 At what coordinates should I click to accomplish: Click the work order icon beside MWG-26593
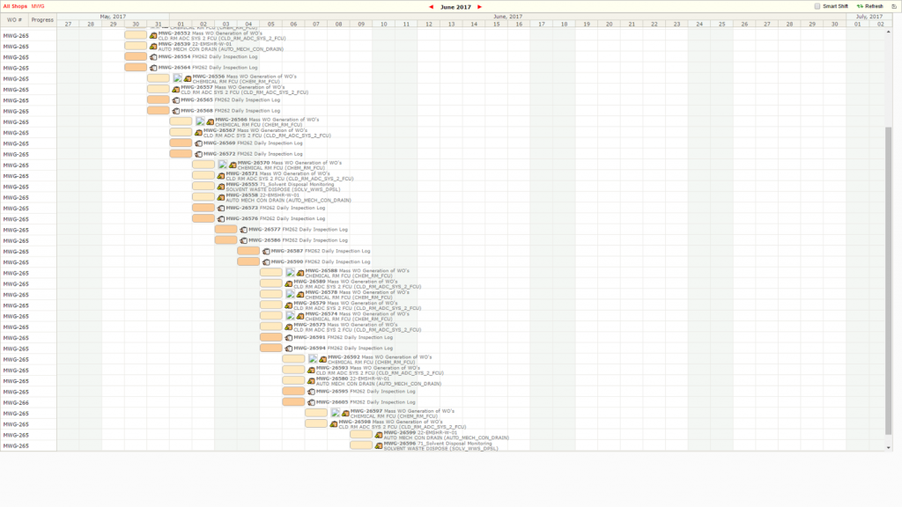click(x=311, y=371)
